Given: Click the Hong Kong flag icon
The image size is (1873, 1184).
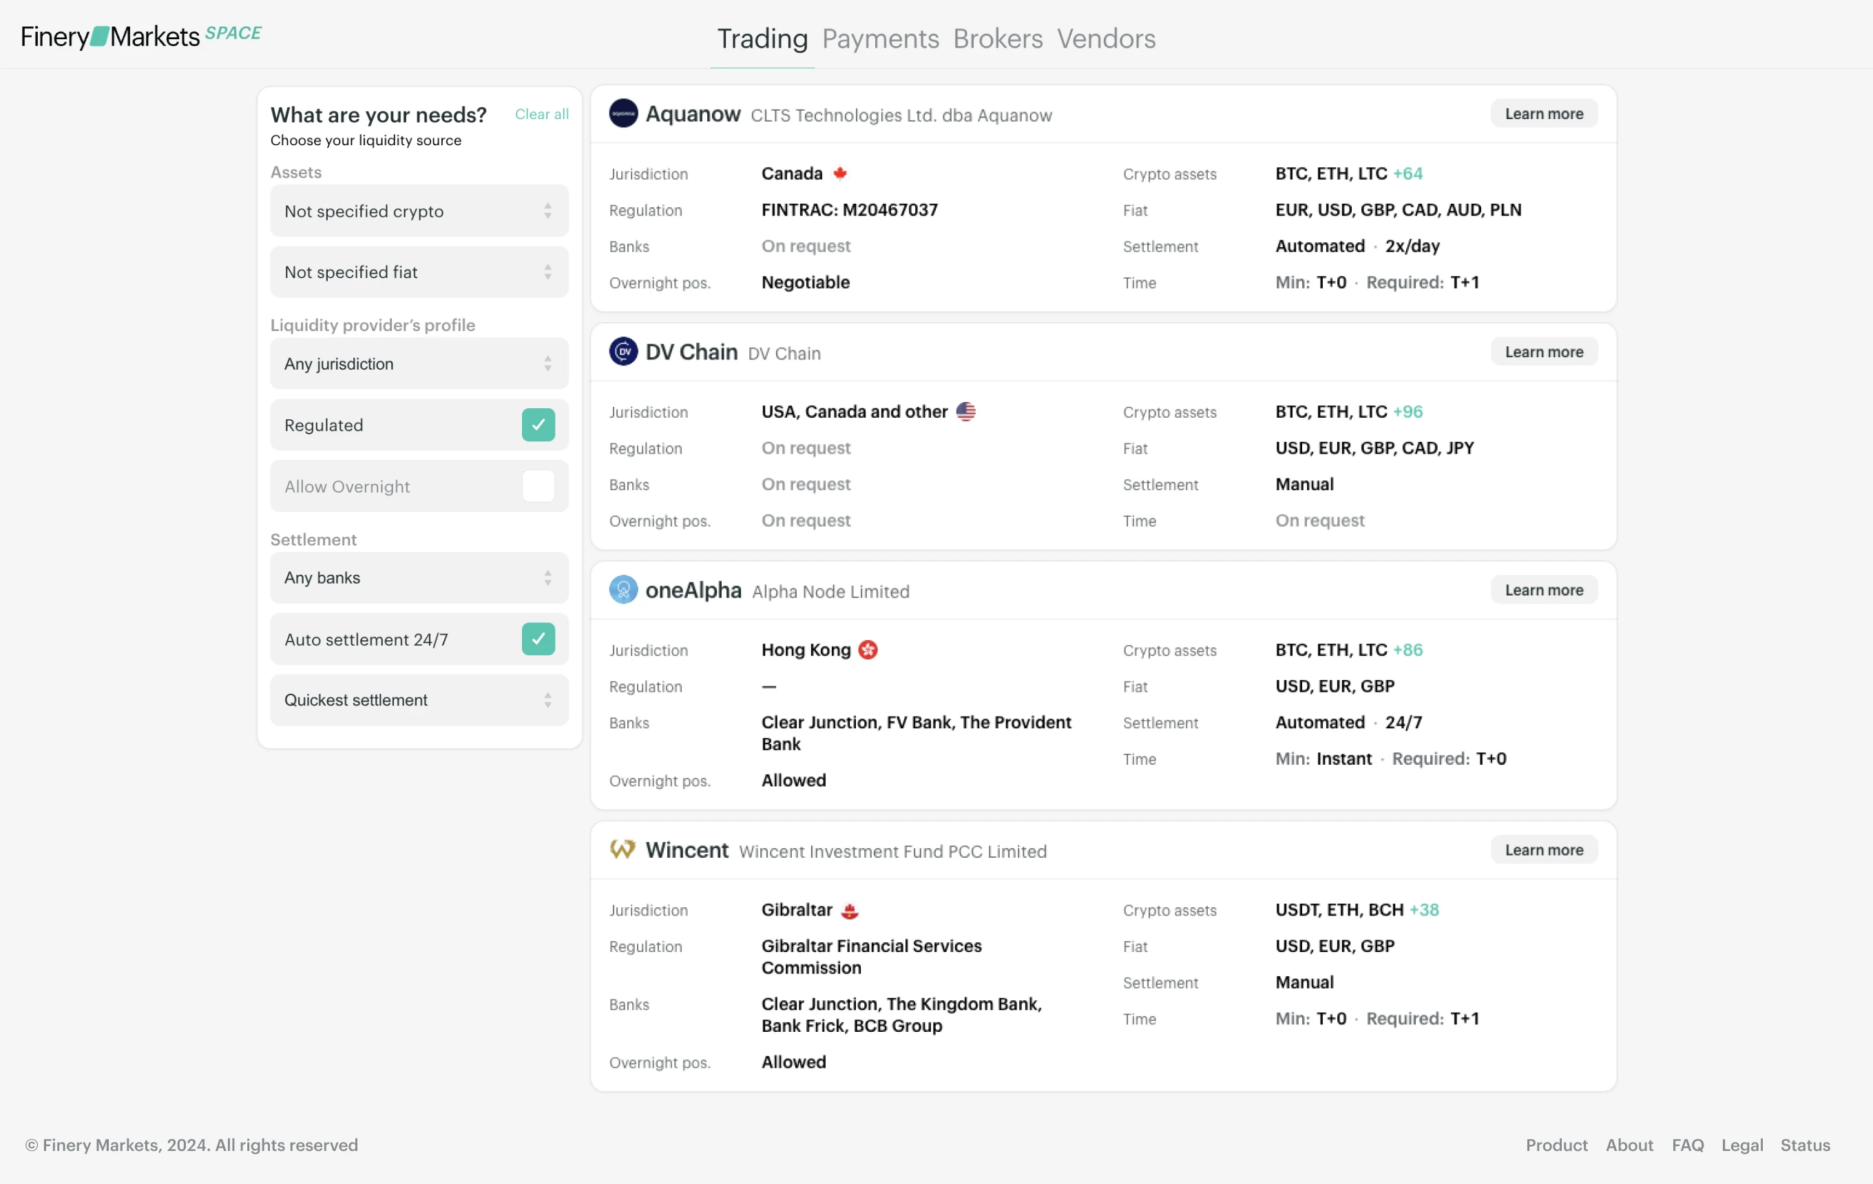Looking at the screenshot, I should (x=867, y=650).
